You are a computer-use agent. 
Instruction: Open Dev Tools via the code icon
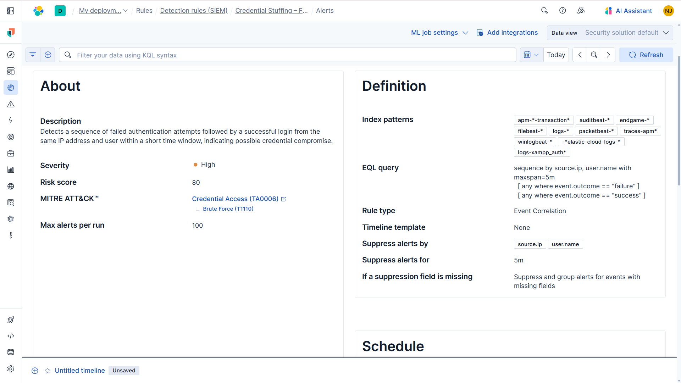click(x=11, y=336)
